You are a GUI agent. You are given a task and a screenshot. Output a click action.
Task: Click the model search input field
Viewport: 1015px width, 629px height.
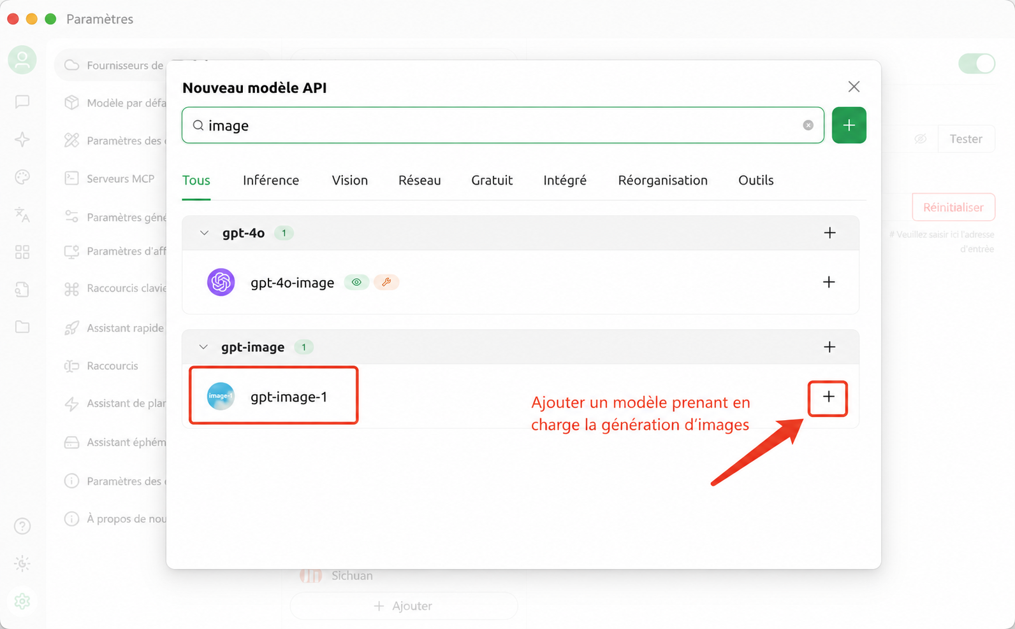[x=503, y=125]
